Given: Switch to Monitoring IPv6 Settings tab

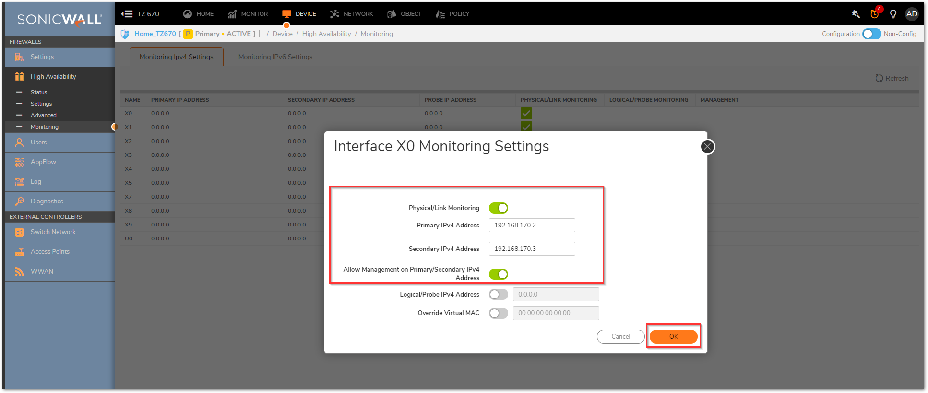Looking at the screenshot, I should pos(275,57).
